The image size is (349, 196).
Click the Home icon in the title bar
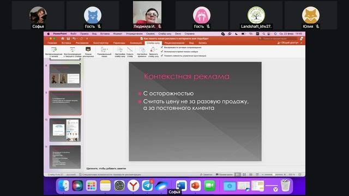(63, 39)
